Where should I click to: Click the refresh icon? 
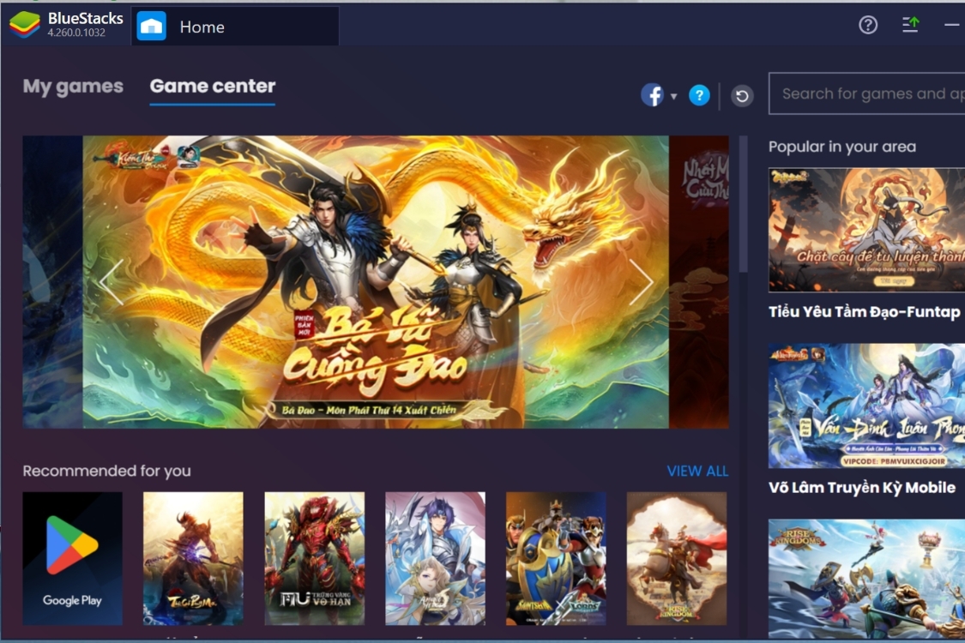pos(742,96)
